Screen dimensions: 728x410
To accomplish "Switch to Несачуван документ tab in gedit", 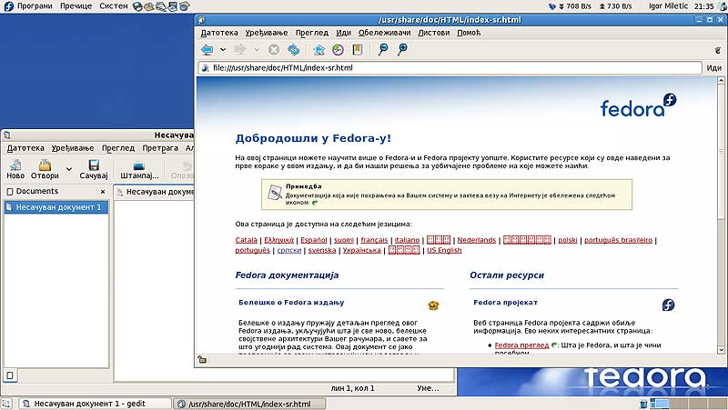I will pyautogui.click(x=155, y=192).
